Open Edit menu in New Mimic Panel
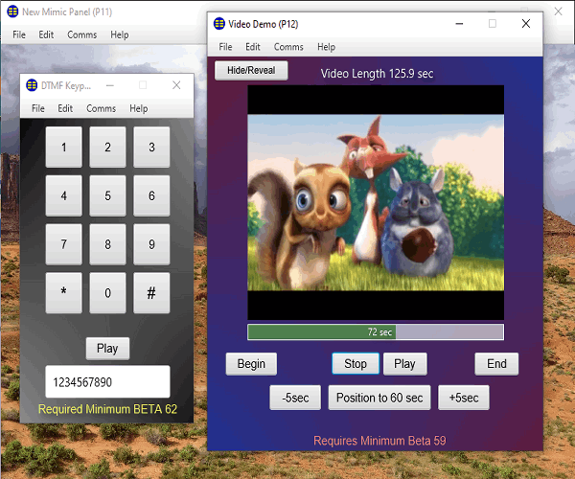Screen dimensions: 575x479 tap(46, 34)
